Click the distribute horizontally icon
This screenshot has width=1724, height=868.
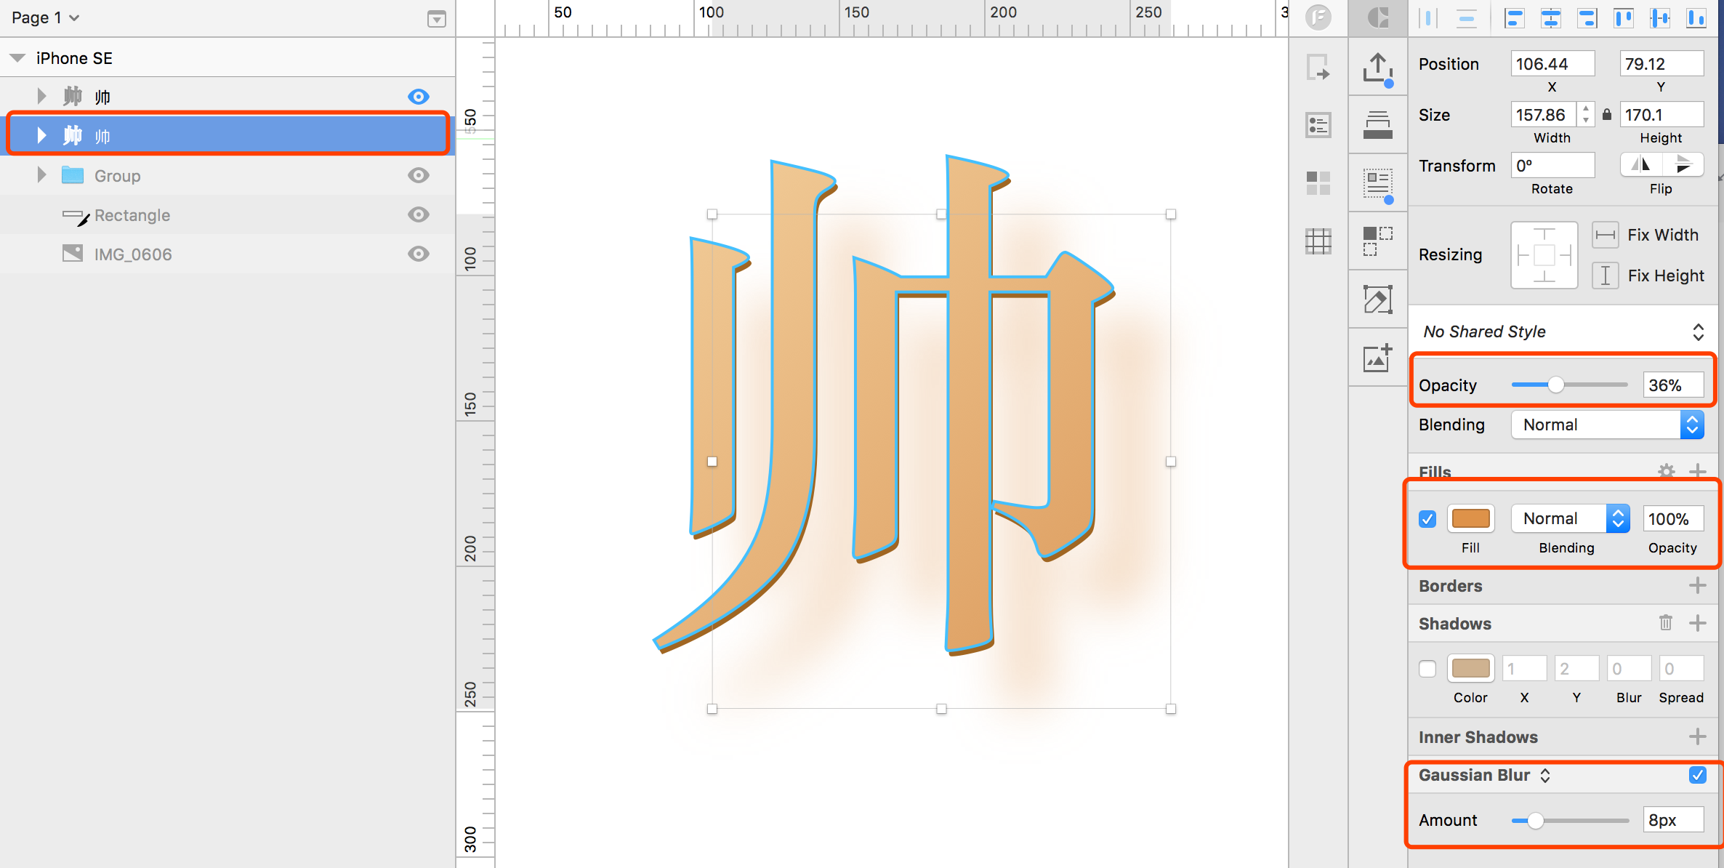point(1428,18)
